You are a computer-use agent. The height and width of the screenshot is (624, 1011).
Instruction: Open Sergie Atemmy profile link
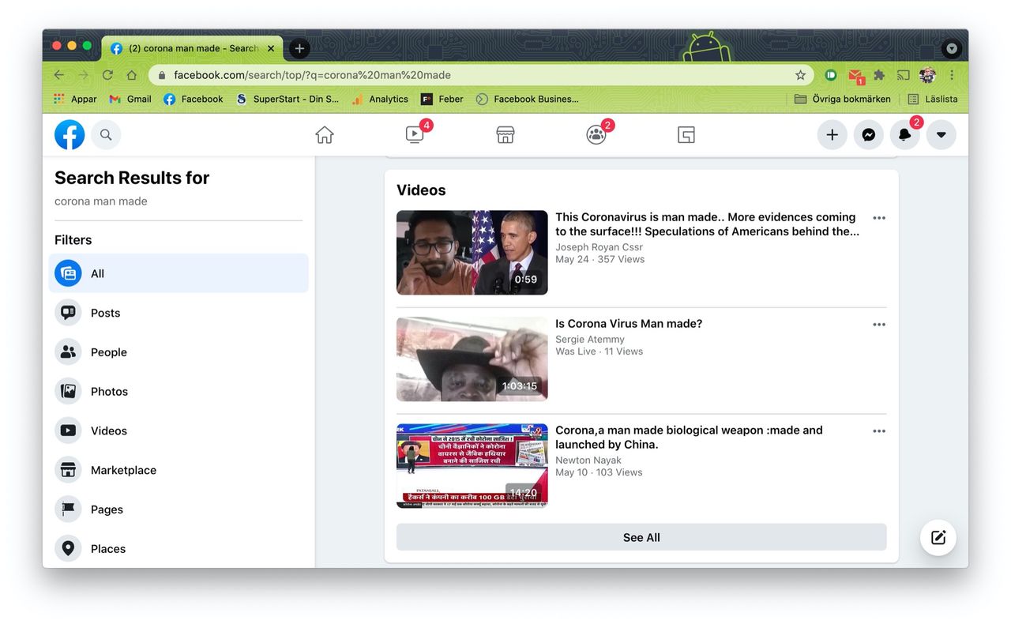(590, 340)
